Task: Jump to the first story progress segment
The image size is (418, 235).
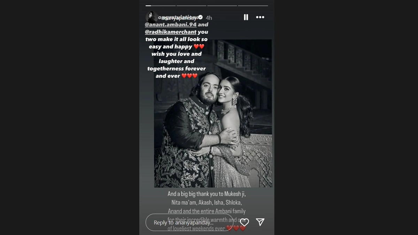Action: click(161, 6)
